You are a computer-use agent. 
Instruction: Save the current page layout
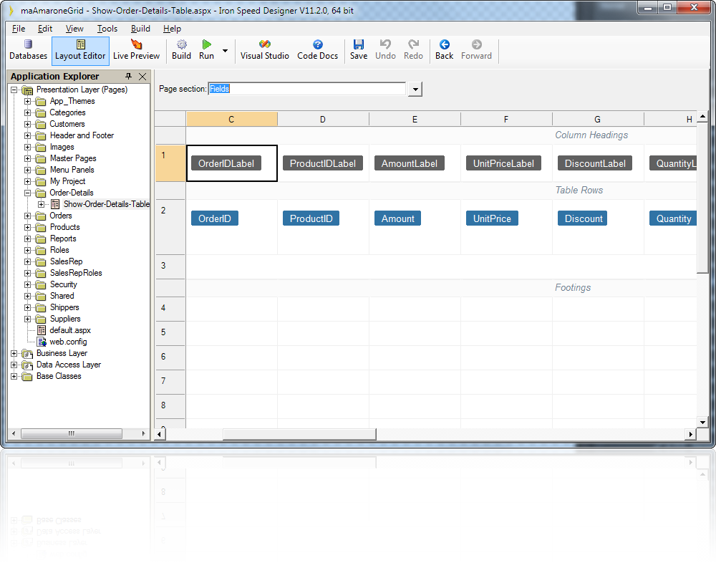pos(358,50)
